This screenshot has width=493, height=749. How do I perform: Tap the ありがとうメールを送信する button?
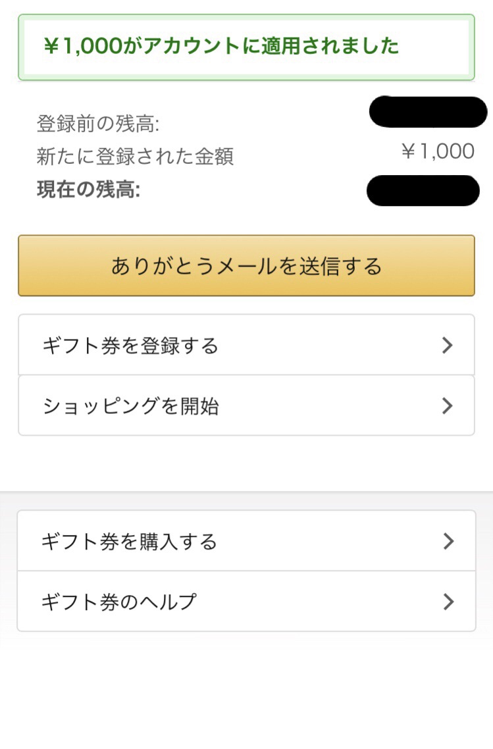(x=246, y=266)
